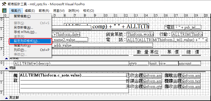Choose 存成 HTML(H)... menu entry
The width and height of the screenshot is (211, 101).
30,32
